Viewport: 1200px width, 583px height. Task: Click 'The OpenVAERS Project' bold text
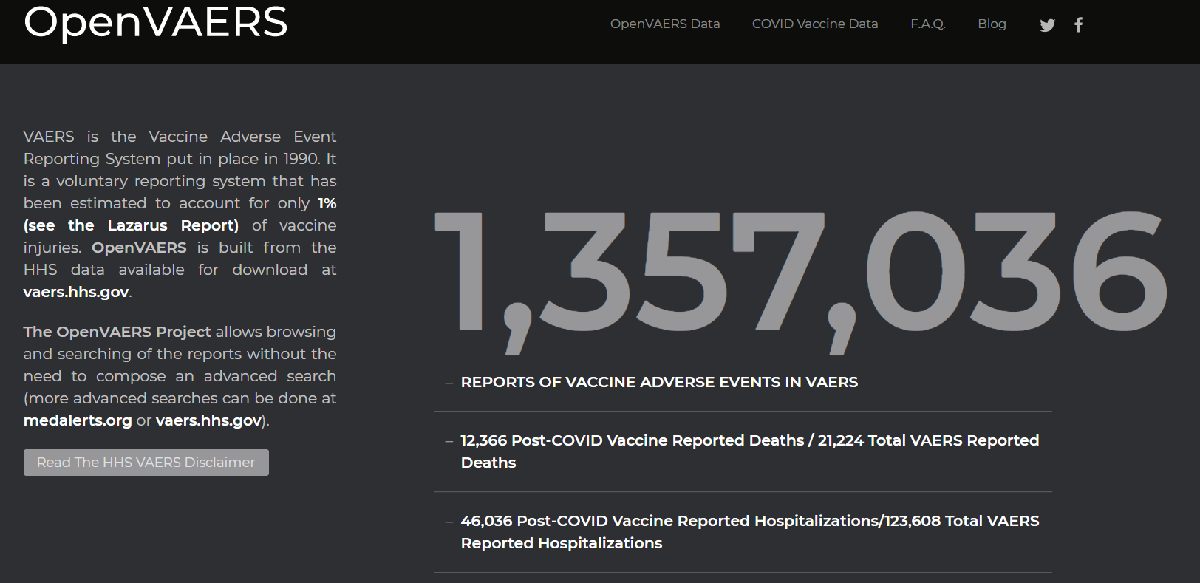(117, 332)
